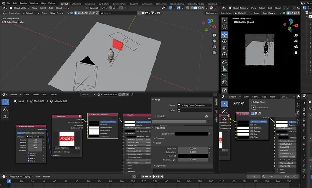Enable Mirror U checkbox in UVW Mapping node
This screenshot has height=188, width=312.
point(28,153)
